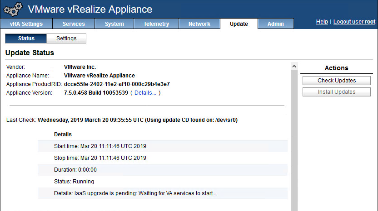Click the scrollbar up arrow
This screenshot has height=211, width=378.
click(x=294, y=67)
